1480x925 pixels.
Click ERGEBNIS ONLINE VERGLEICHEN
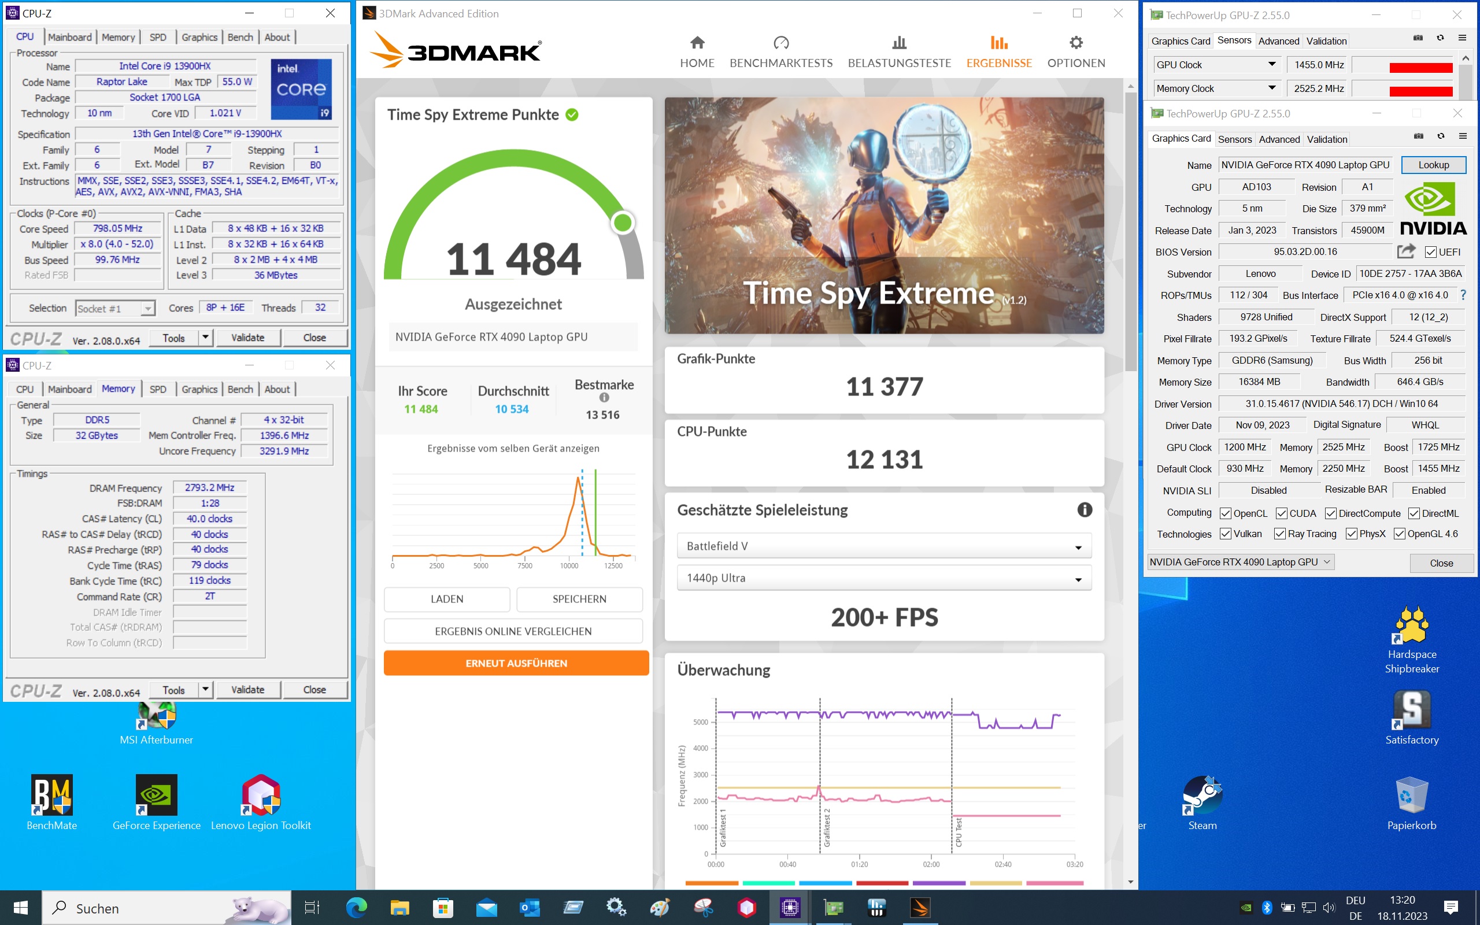(513, 631)
